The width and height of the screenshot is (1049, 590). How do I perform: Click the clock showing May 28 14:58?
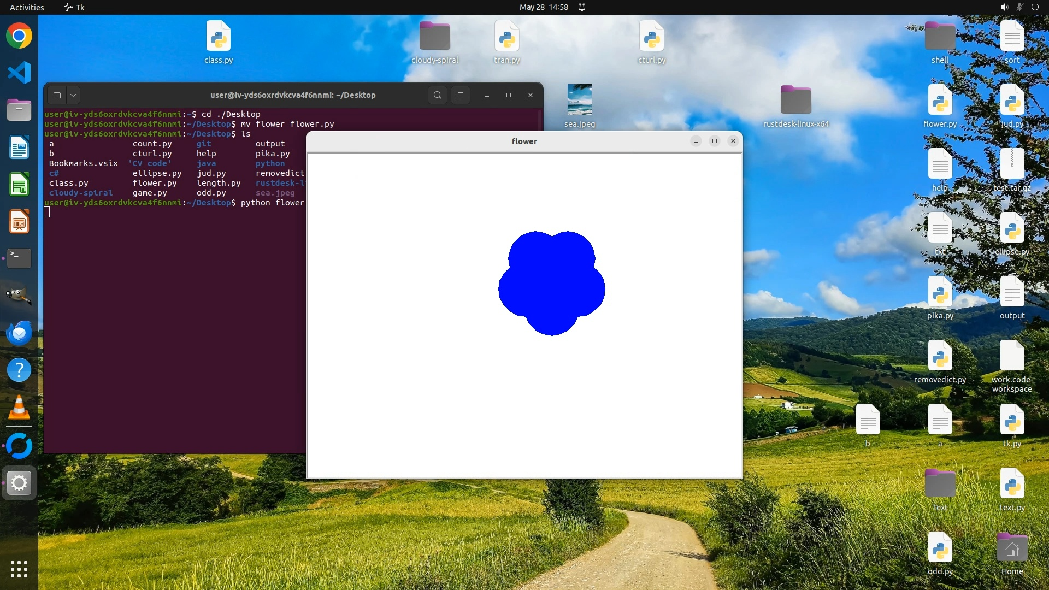[543, 7]
